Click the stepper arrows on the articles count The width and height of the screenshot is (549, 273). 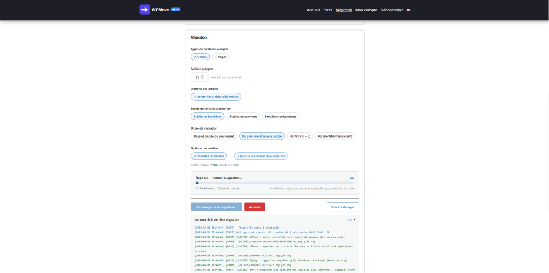tap(202, 77)
